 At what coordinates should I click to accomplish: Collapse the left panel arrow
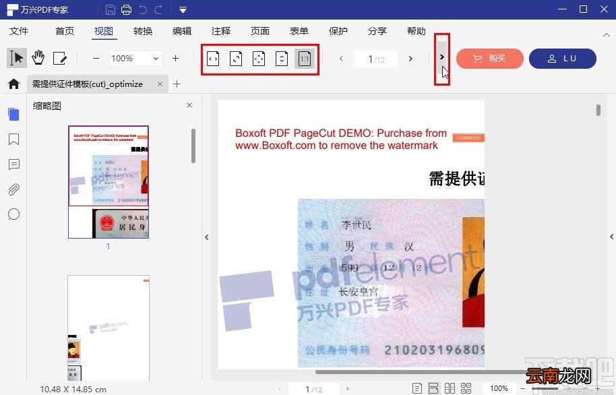pyautogui.click(x=207, y=237)
